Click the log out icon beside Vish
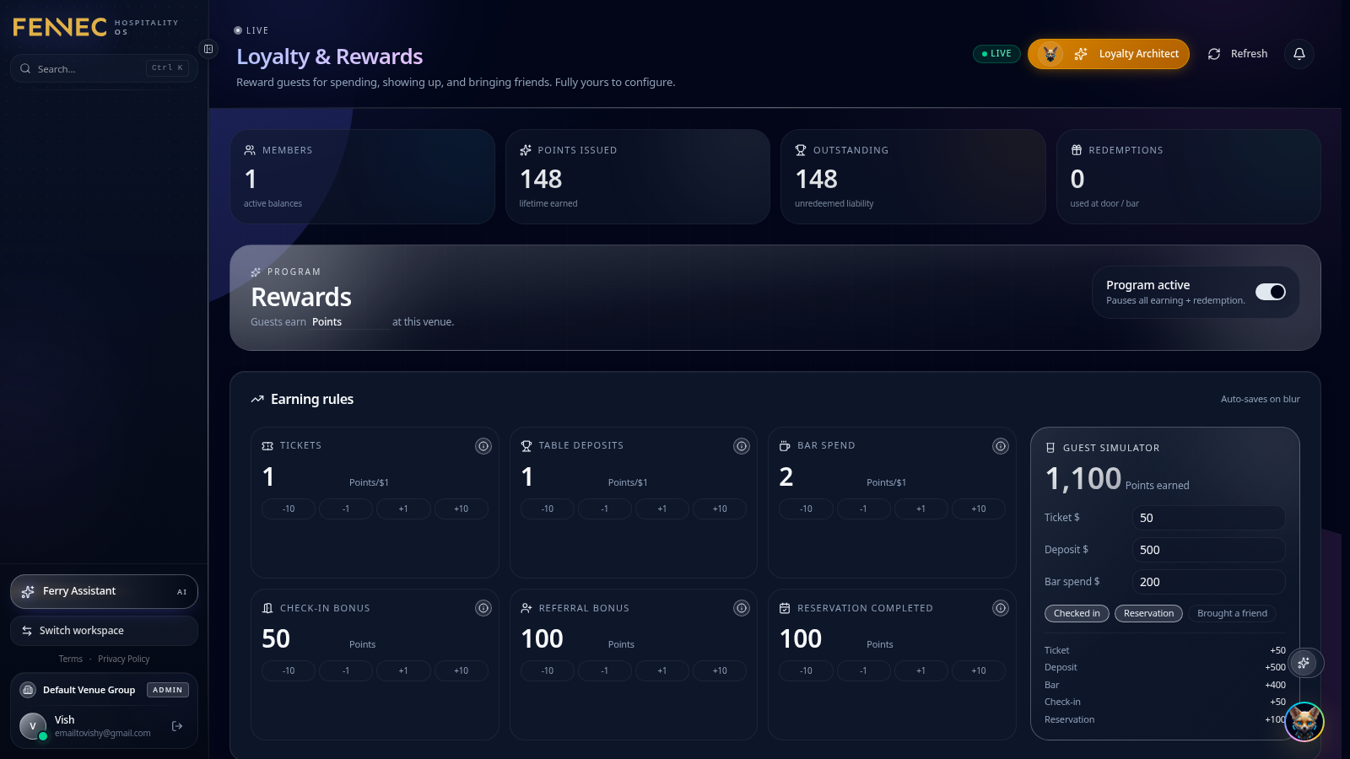Screen dimensions: 1350x759 (177, 726)
